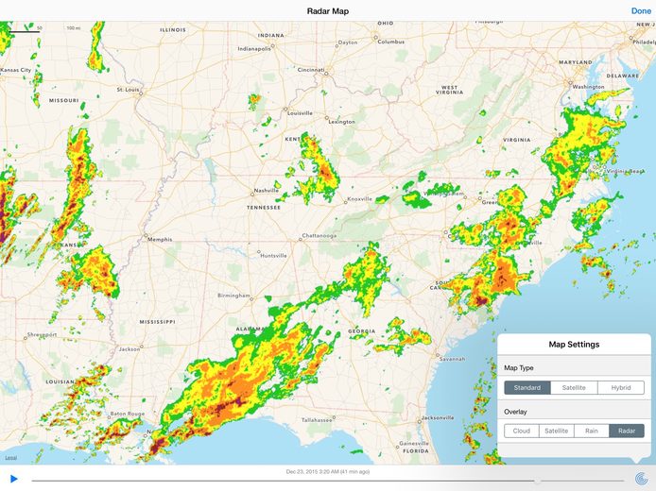This screenshot has width=656, height=491.
Task: Select Standard map type
Action: click(x=527, y=388)
